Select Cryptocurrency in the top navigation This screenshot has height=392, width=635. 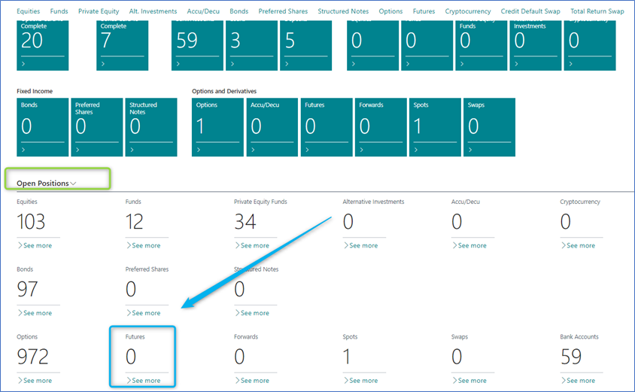coord(468,11)
